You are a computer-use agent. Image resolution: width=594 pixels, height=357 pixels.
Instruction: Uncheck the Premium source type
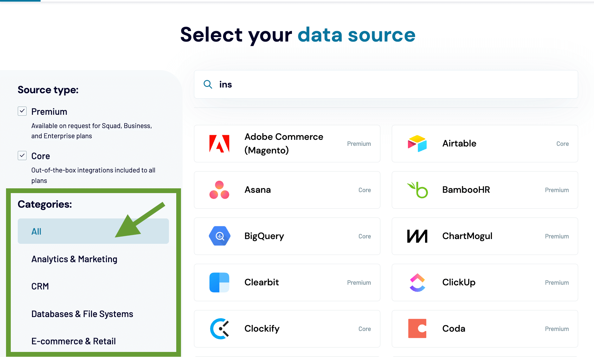(22, 111)
